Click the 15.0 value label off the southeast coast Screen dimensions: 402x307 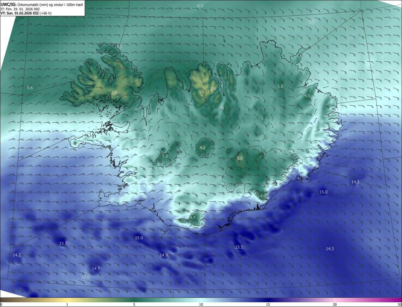click(x=323, y=192)
